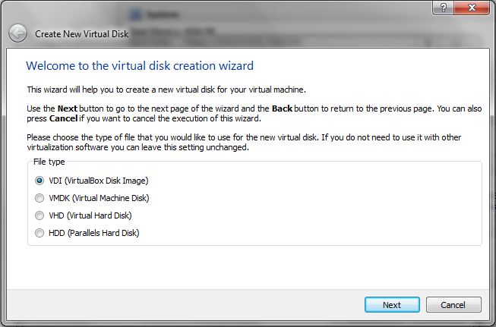Cancel the virtual disk wizard
The height and width of the screenshot is (327, 496).
tap(453, 305)
